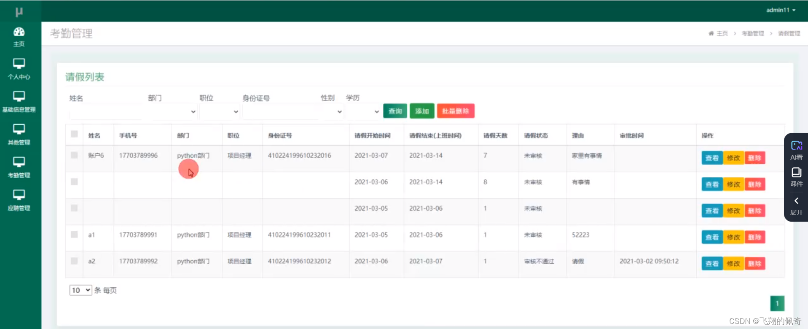
Task: Open the 职位 filter dropdown
Action: [219, 112]
